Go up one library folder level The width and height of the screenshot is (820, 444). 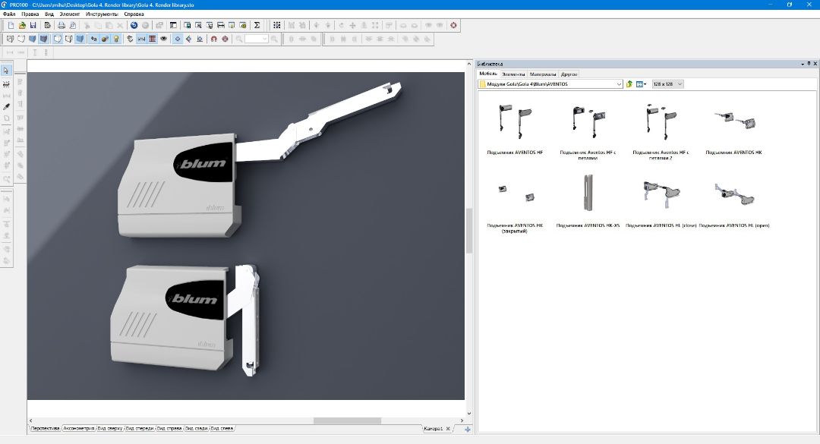[x=629, y=84]
